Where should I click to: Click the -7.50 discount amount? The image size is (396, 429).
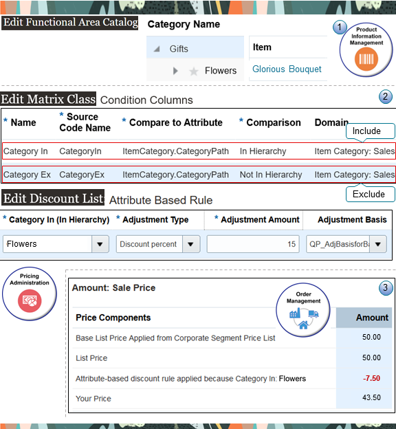pyautogui.click(x=371, y=378)
